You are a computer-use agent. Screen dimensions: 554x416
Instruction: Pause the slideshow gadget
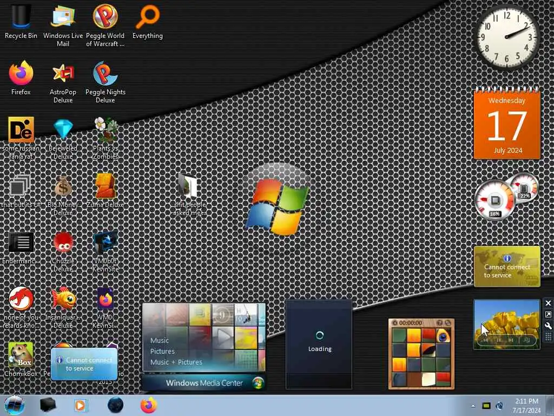499,340
